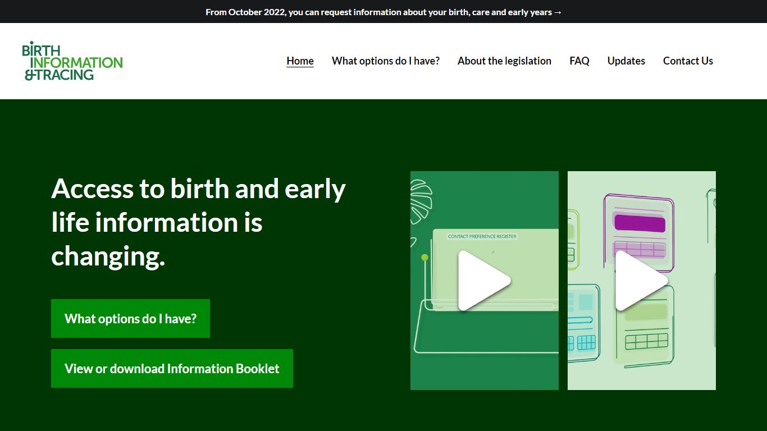767x431 pixels.
Task: Click the green What options do I have? button
Action: (130, 319)
